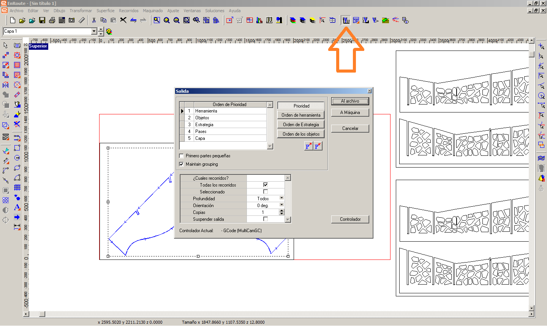
Task: Open the Archivo menu
Action: pyautogui.click(x=16, y=11)
